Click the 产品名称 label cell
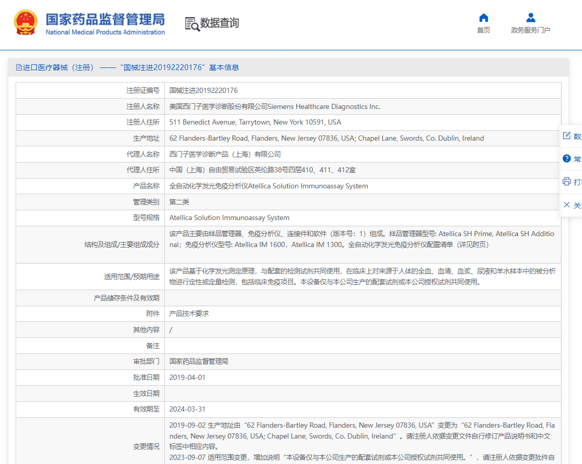 click(x=90, y=186)
